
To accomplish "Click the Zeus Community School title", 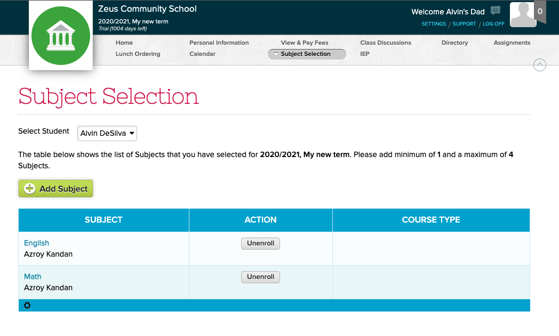I will (147, 9).
